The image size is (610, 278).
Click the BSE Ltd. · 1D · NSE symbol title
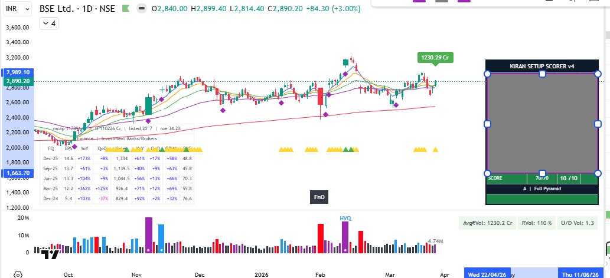pyautogui.click(x=77, y=8)
